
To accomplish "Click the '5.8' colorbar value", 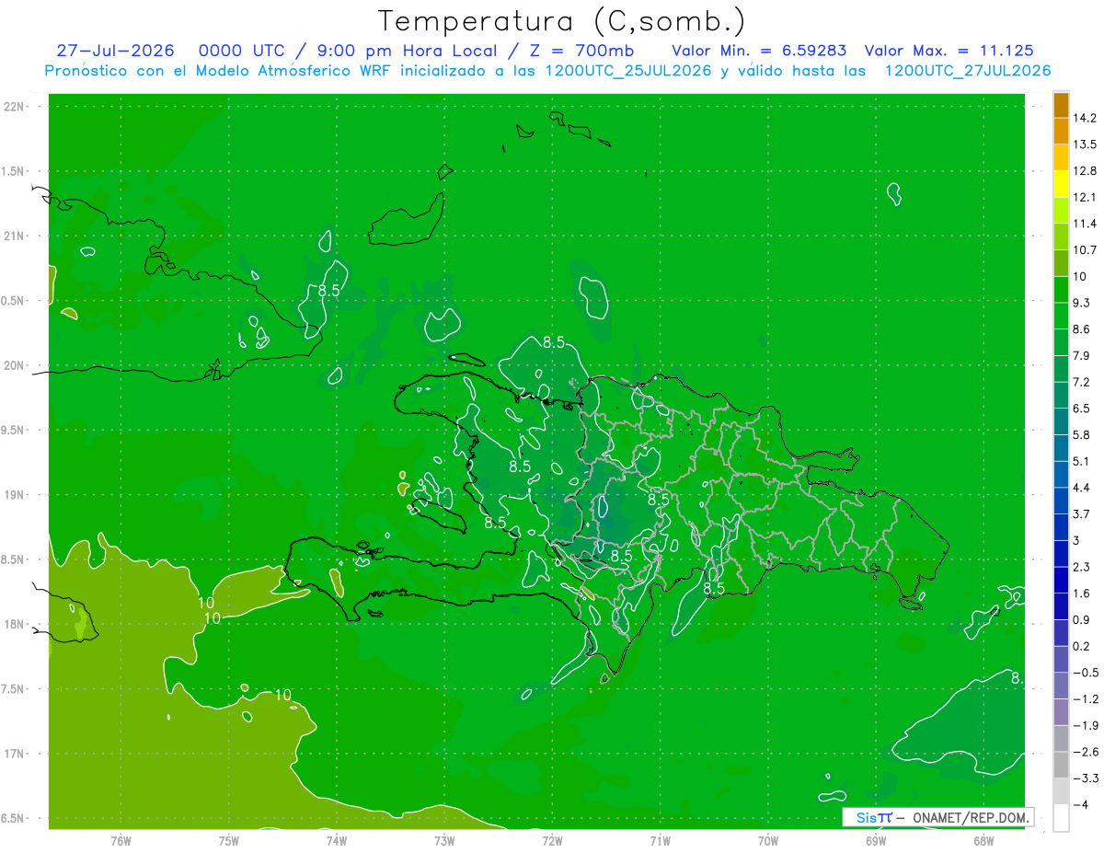I will [1082, 434].
